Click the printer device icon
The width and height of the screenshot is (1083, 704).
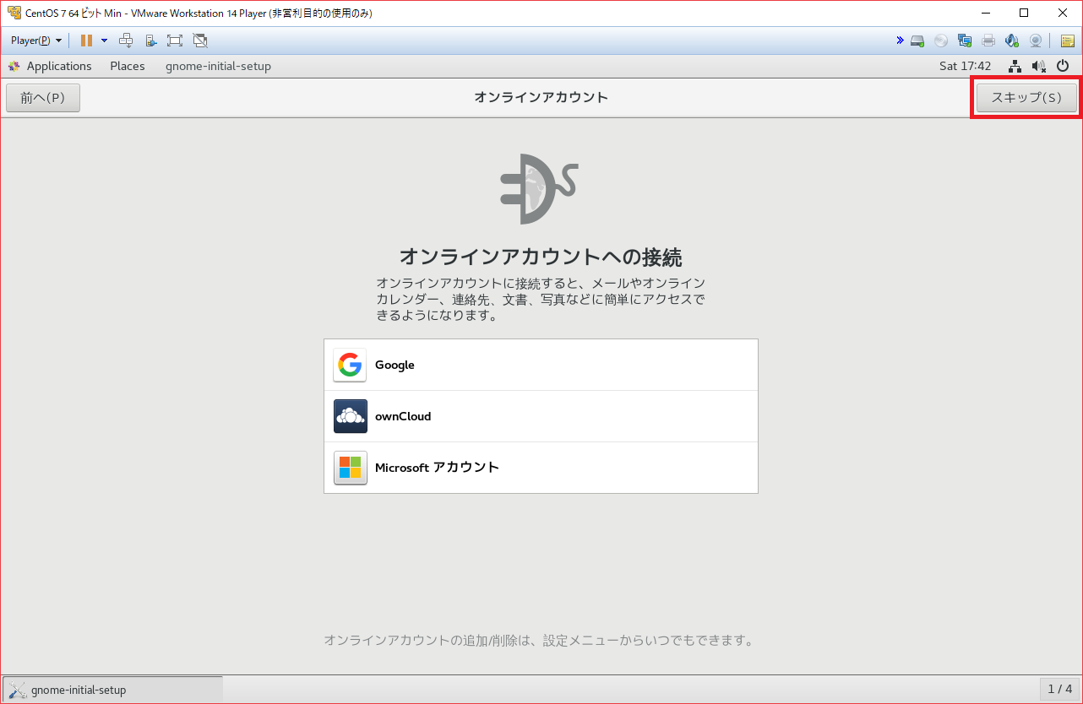pos(988,41)
